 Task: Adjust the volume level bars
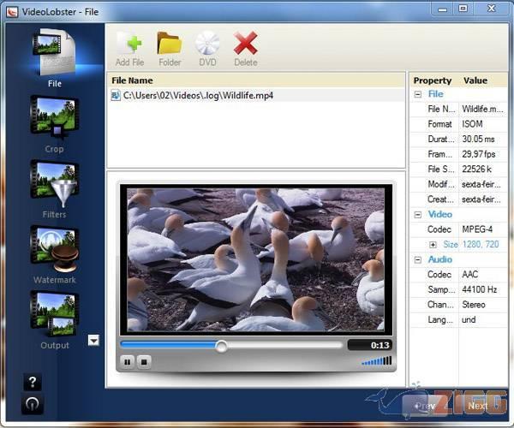click(x=376, y=361)
